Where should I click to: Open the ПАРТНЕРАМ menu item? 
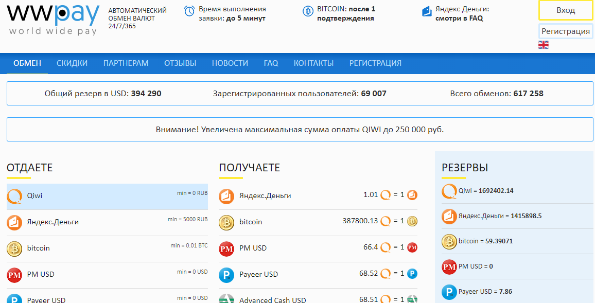pyautogui.click(x=126, y=63)
